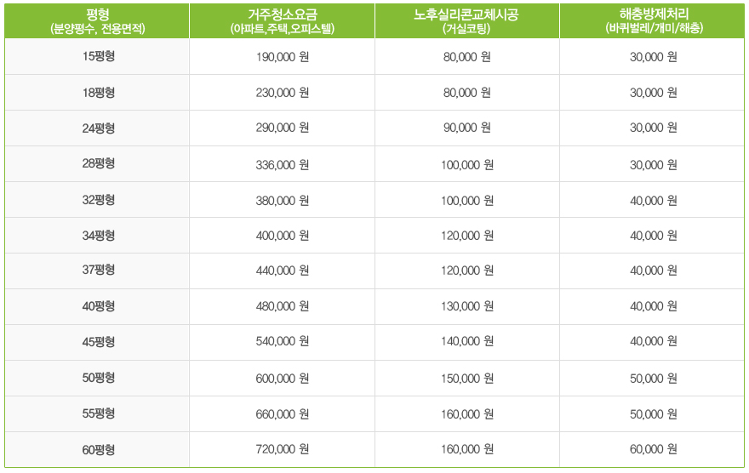Click the 720,000 원 cell
This screenshot has height=473, width=749.
point(283,449)
